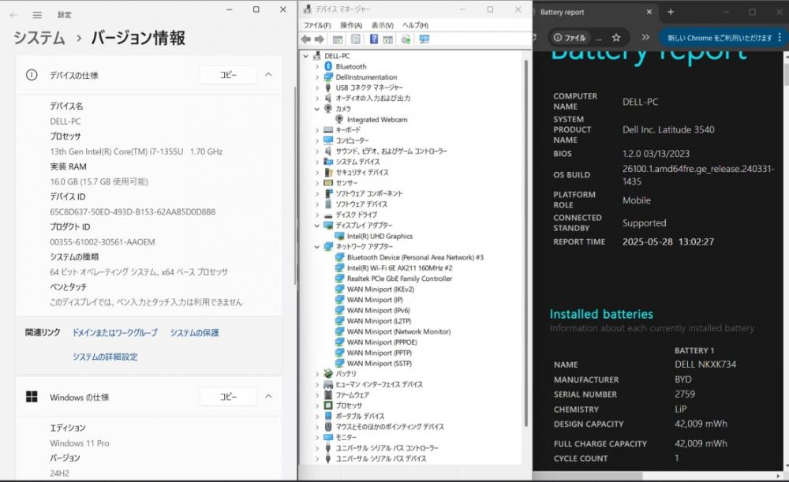Select WAN Miniport (SSTP) entry

379,363
